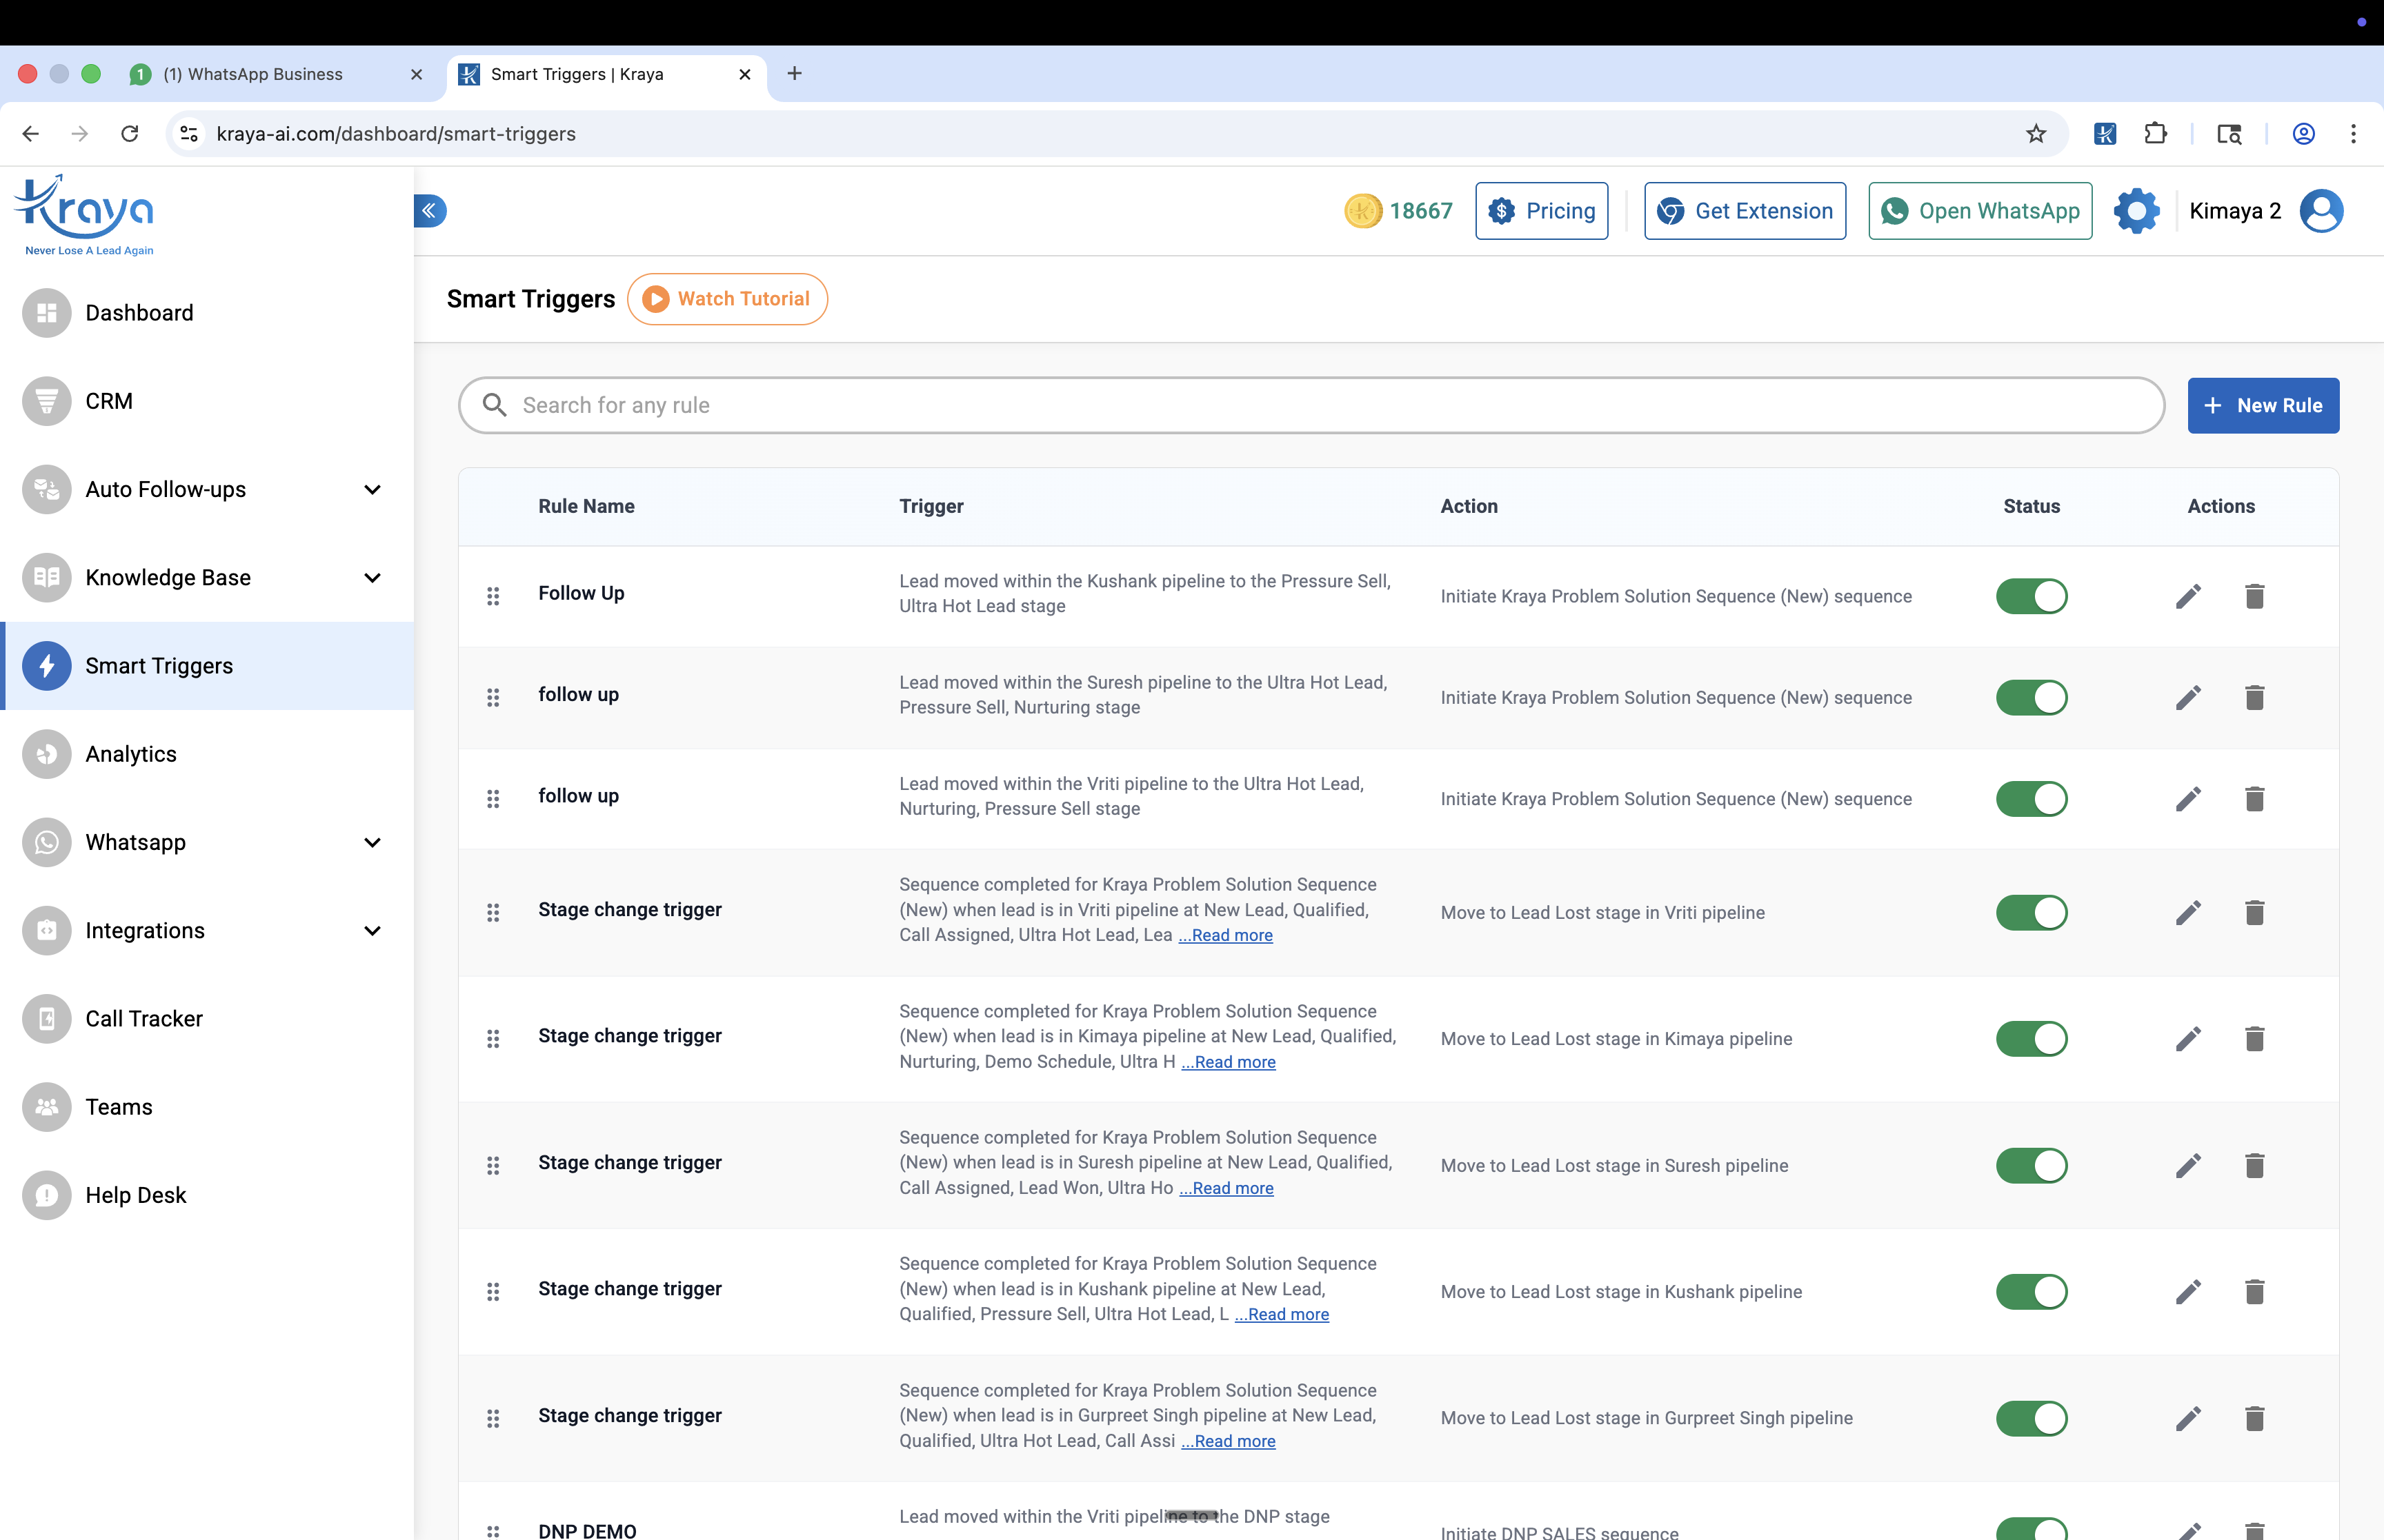The height and width of the screenshot is (1540, 2384).
Task: Create a New Rule
Action: click(x=2264, y=405)
